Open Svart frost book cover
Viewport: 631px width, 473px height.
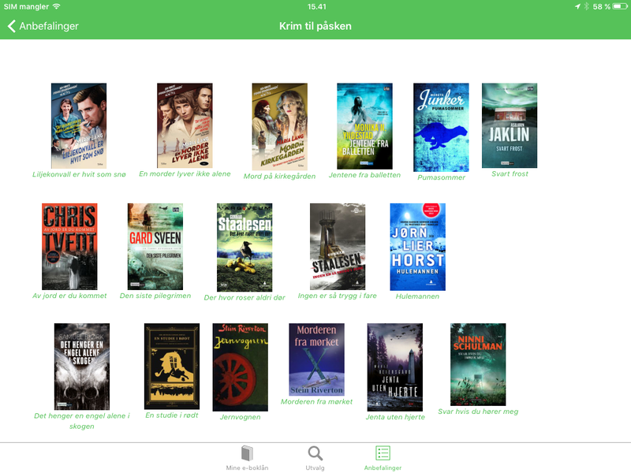510,125
